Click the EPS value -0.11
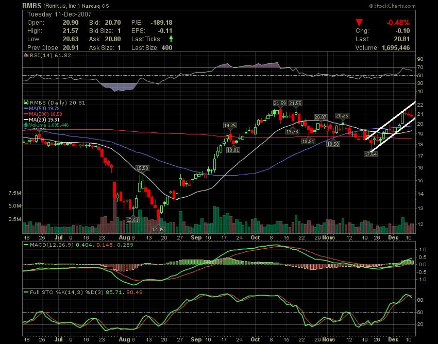 [x=165, y=31]
